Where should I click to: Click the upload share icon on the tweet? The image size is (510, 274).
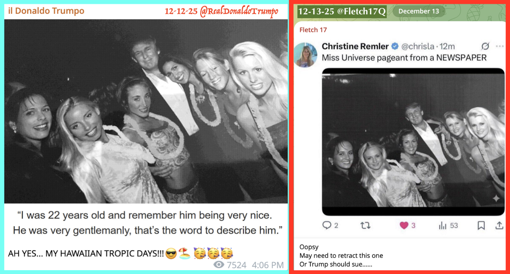coord(499,226)
